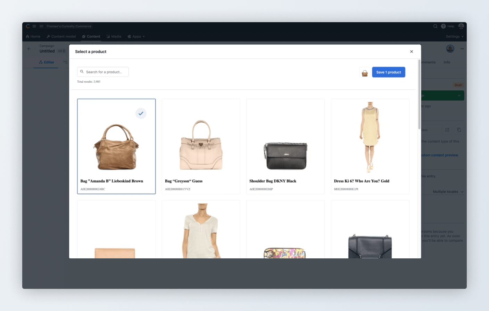489x311 pixels.
Task: Click the Save 1 product button
Action: pos(388,72)
